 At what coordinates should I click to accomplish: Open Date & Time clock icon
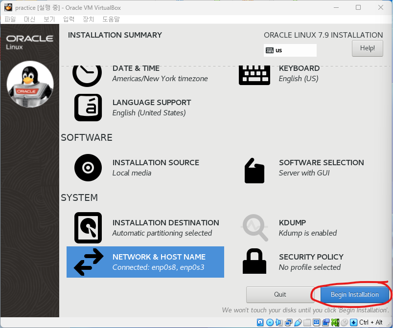pos(87,76)
